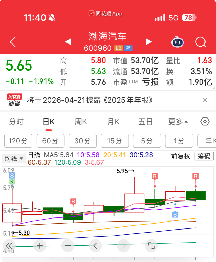The height and width of the screenshot is (262, 216).
Task: Select 30分 period
Action: 83,141
